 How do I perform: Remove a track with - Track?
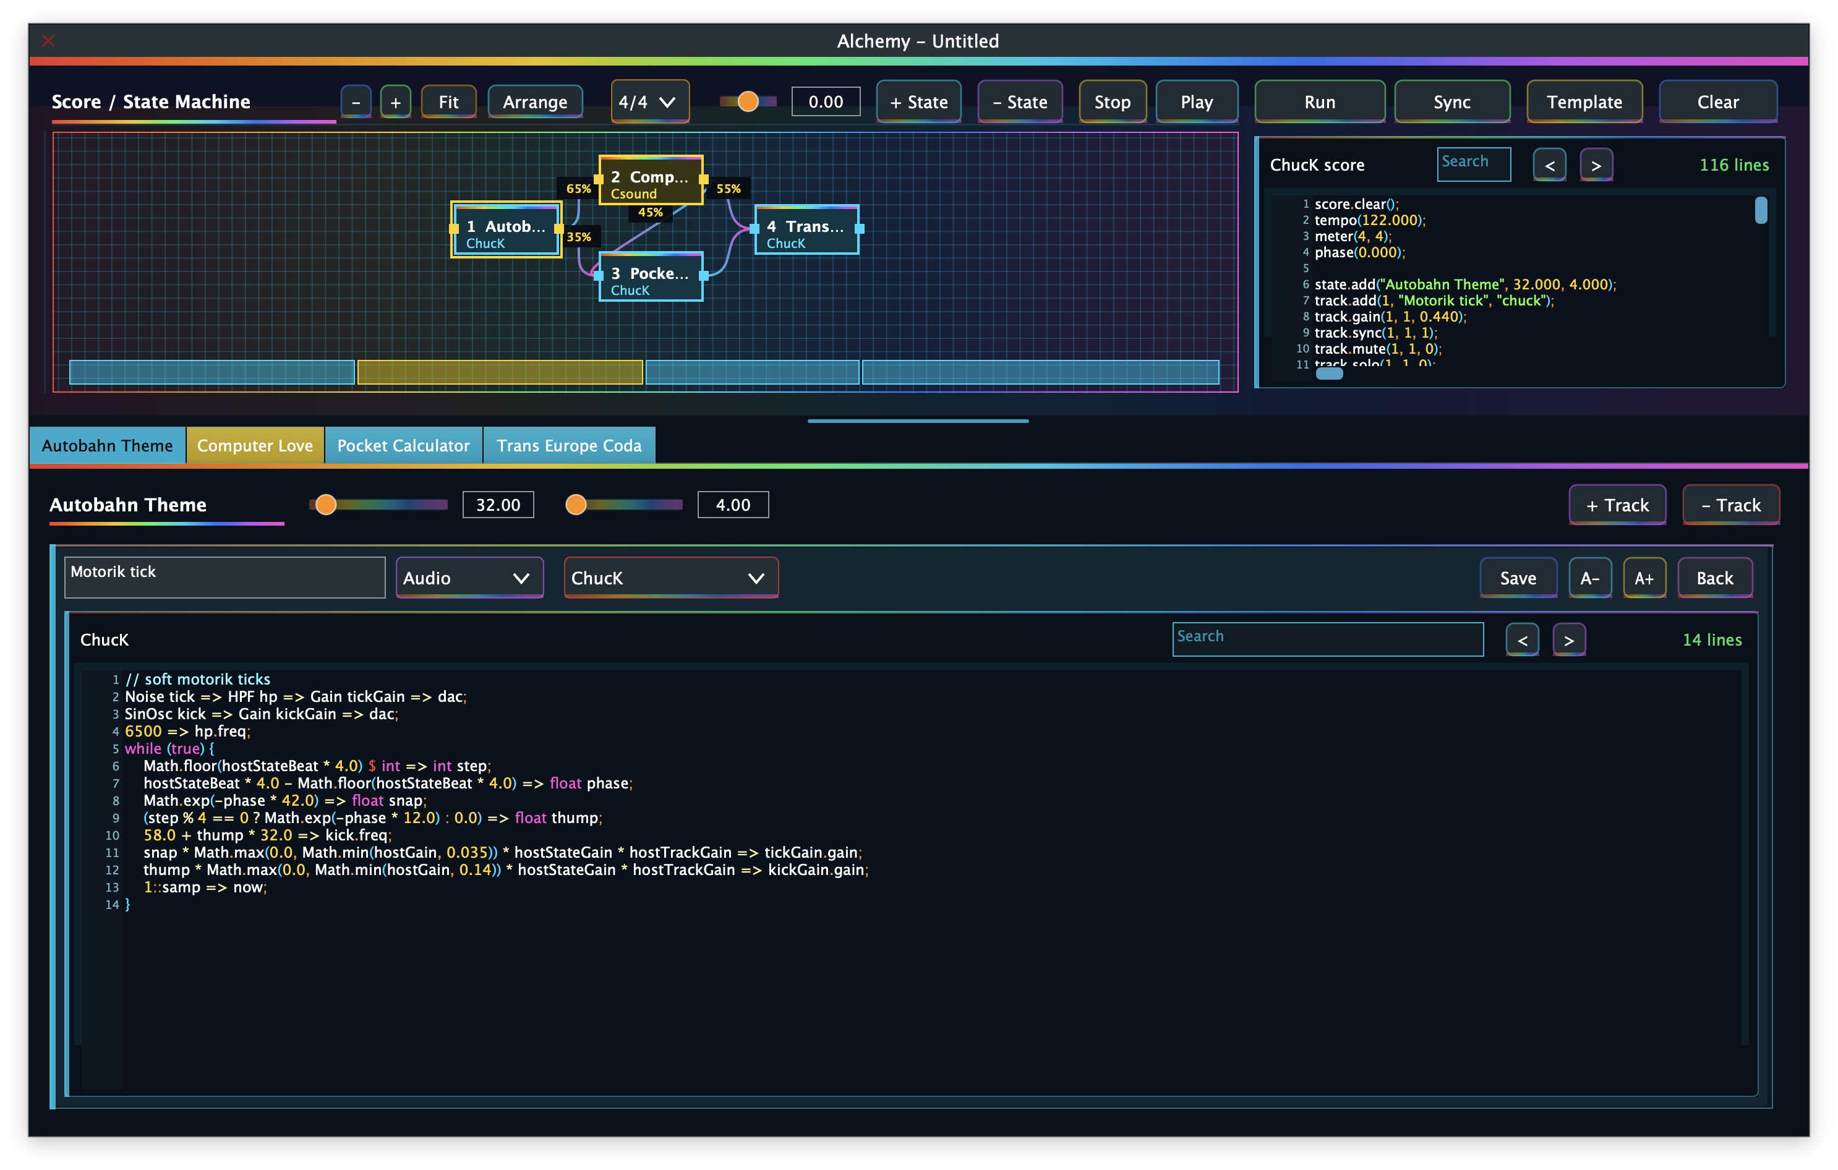tap(1731, 505)
